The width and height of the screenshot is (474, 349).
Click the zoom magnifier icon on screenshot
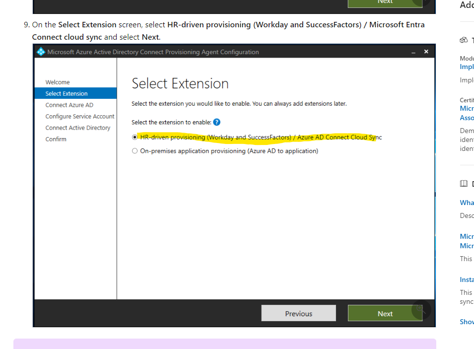(x=421, y=309)
